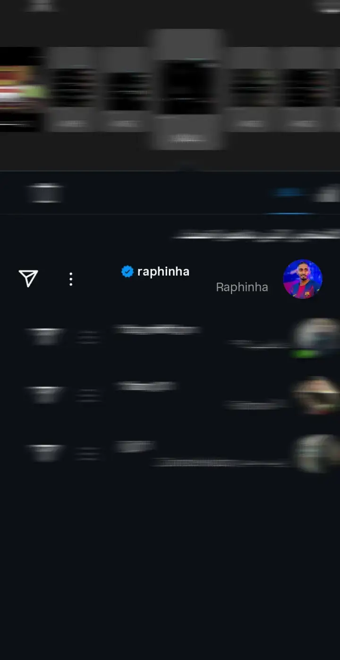The image size is (340, 660).
Task: Tap the blurred send icon in the last list row
Action: 45,452
